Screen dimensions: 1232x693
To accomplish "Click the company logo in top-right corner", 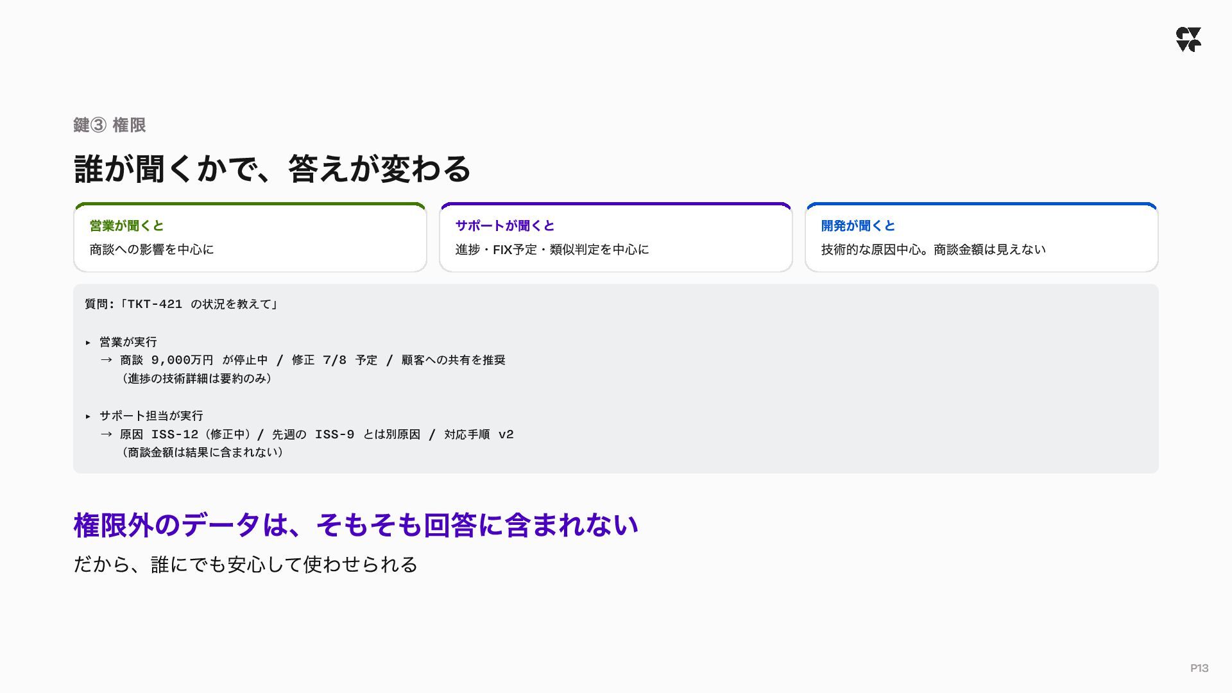I will tap(1188, 39).
